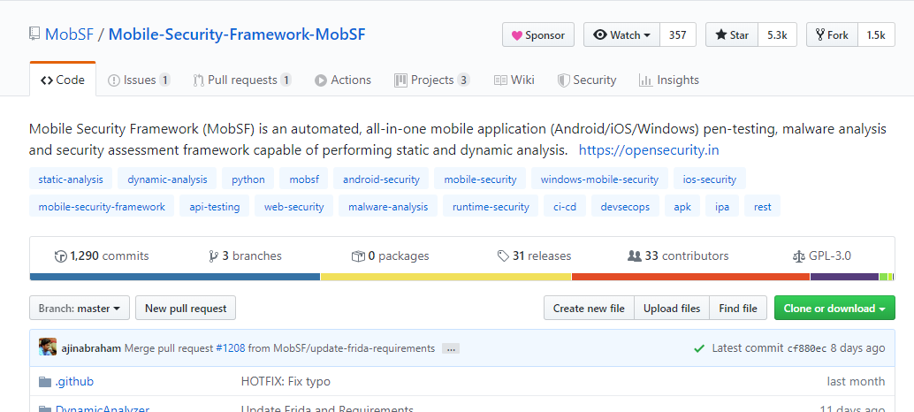This screenshot has height=412, width=914.
Task: Select the apk topic tag
Action: [x=682, y=206]
